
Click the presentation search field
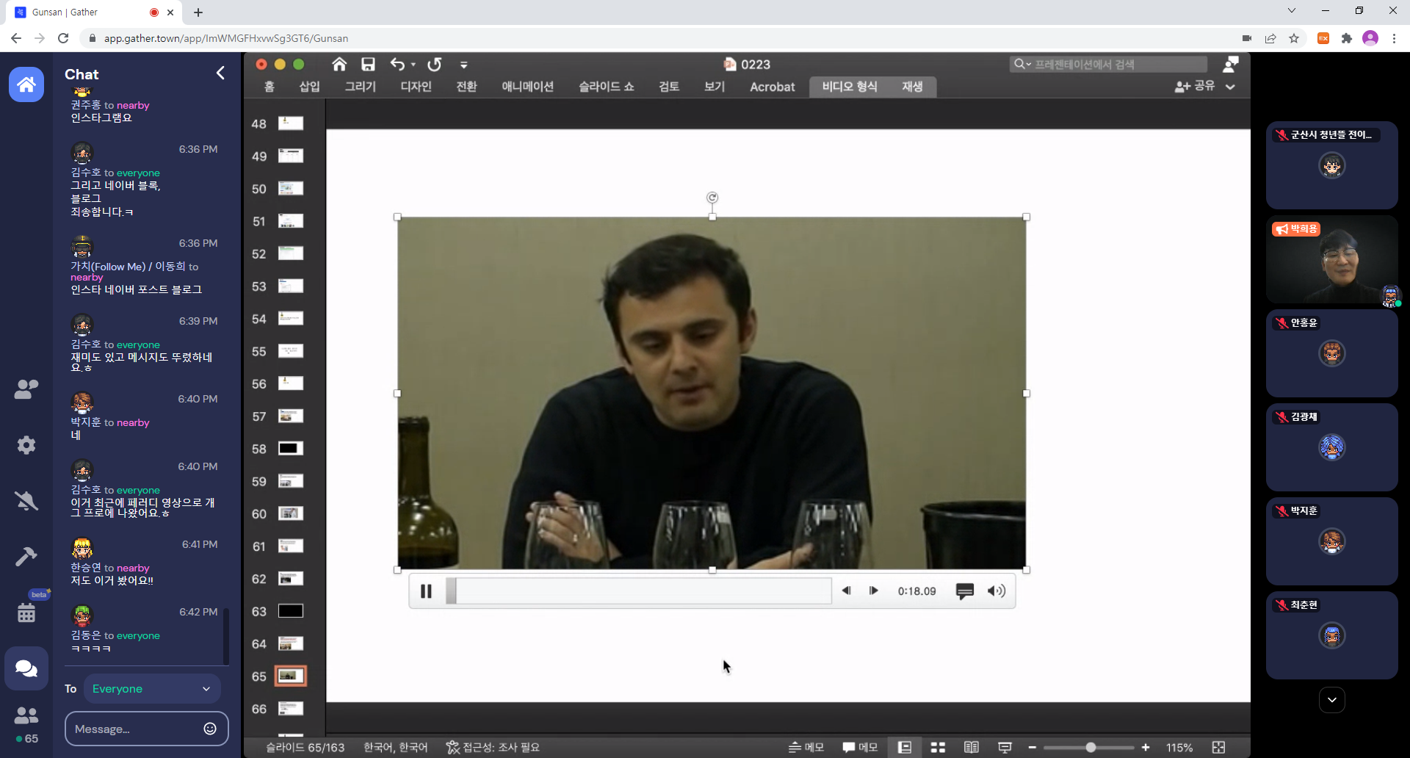pos(1108,65)
